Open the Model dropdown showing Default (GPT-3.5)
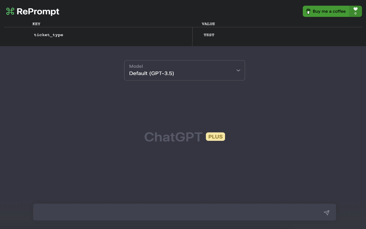The width and height of the screenshot is (366, 229). (x=184, y=70)
